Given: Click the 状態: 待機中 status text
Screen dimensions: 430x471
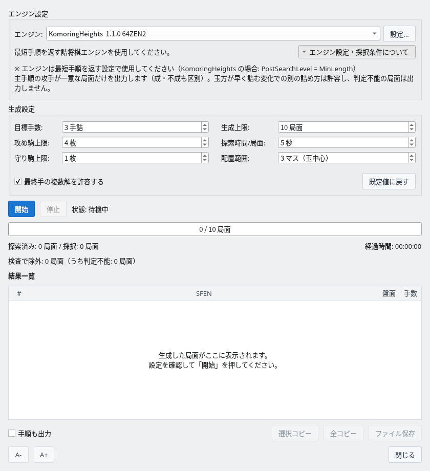Looking at the screenshot, I should [x=90, y=209].
